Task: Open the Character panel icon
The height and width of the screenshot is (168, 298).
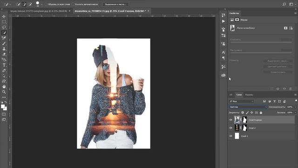Action: pos(223,52)
